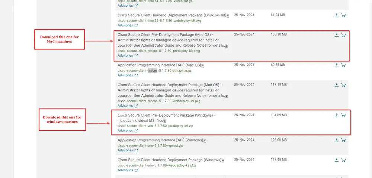
Task: Click lock icon after Mac OS Headend description
Action: pos(227,96)
